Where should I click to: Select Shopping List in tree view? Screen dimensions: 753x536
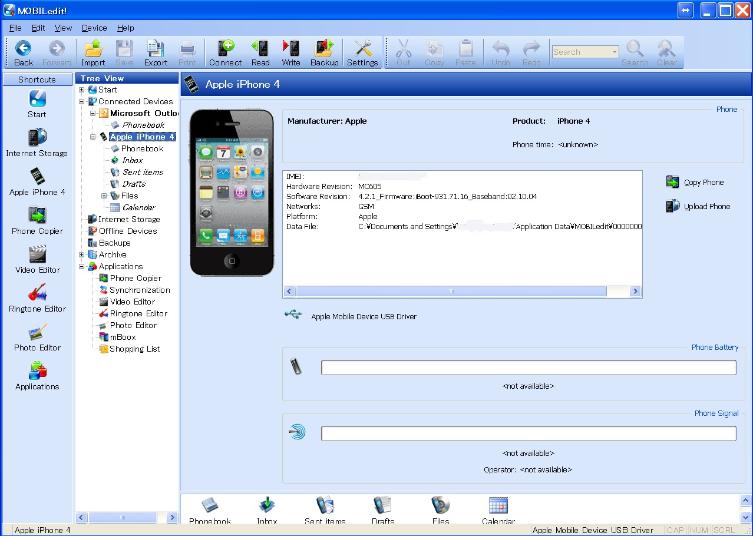click(x=134, y=349)
